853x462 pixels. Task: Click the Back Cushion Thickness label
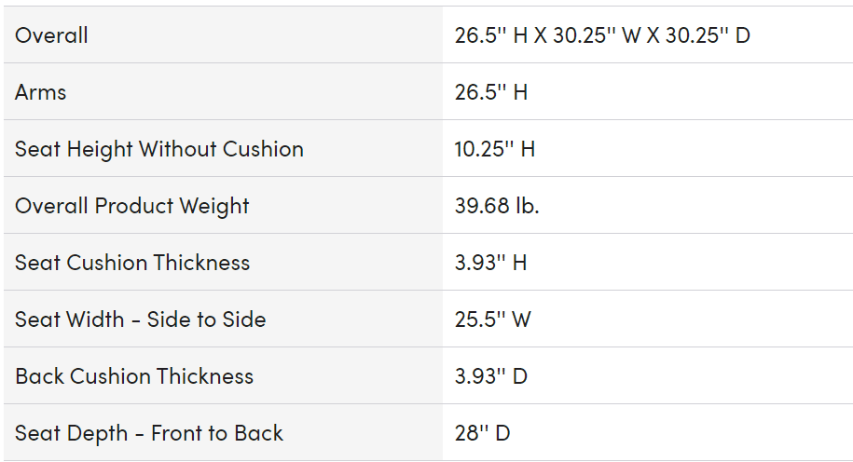tap(134, 376)
